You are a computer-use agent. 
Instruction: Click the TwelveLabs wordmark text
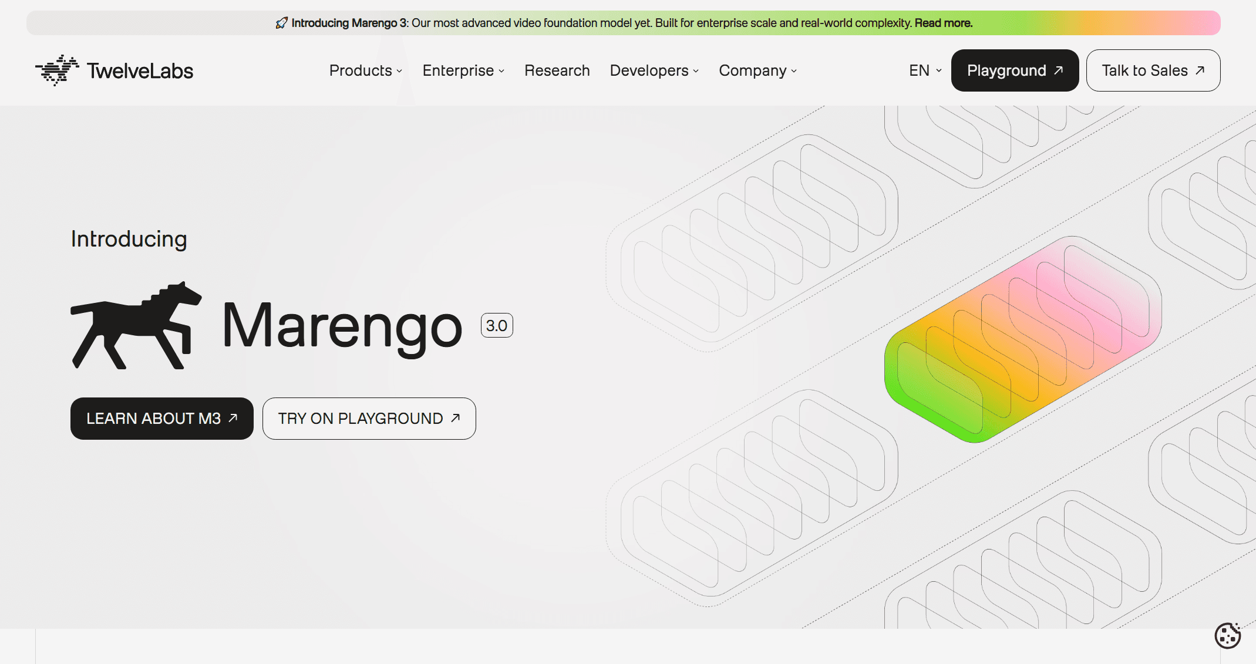tap(140, 71)
